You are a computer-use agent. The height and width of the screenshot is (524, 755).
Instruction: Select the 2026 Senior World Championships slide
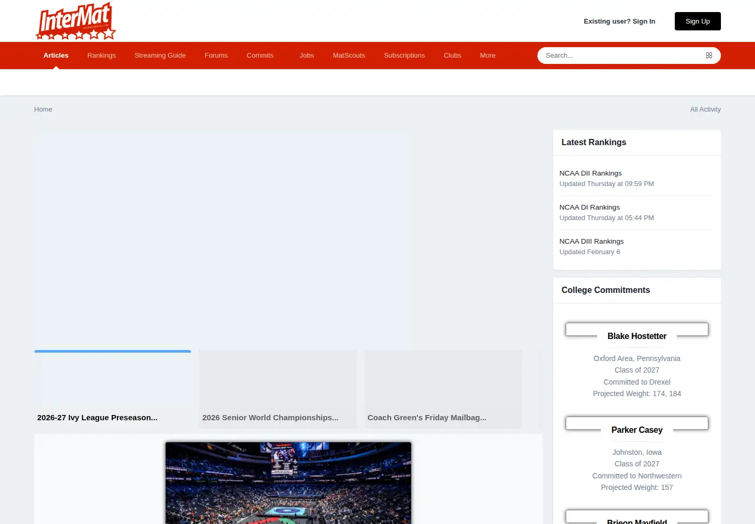point(278,389)
